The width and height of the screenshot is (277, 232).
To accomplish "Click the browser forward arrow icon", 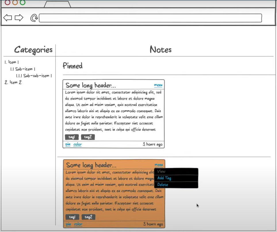I will pos(19,18).
